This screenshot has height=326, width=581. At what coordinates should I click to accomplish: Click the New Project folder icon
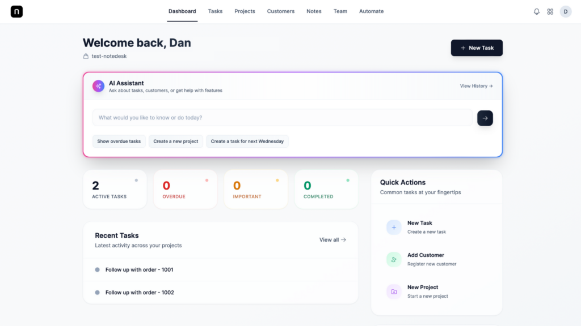click(x=394, y=291)
